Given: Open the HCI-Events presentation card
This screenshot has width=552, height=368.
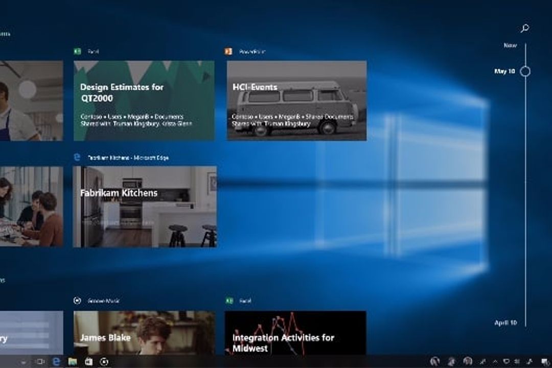Looking at the screenshot, I should [296, 101].
